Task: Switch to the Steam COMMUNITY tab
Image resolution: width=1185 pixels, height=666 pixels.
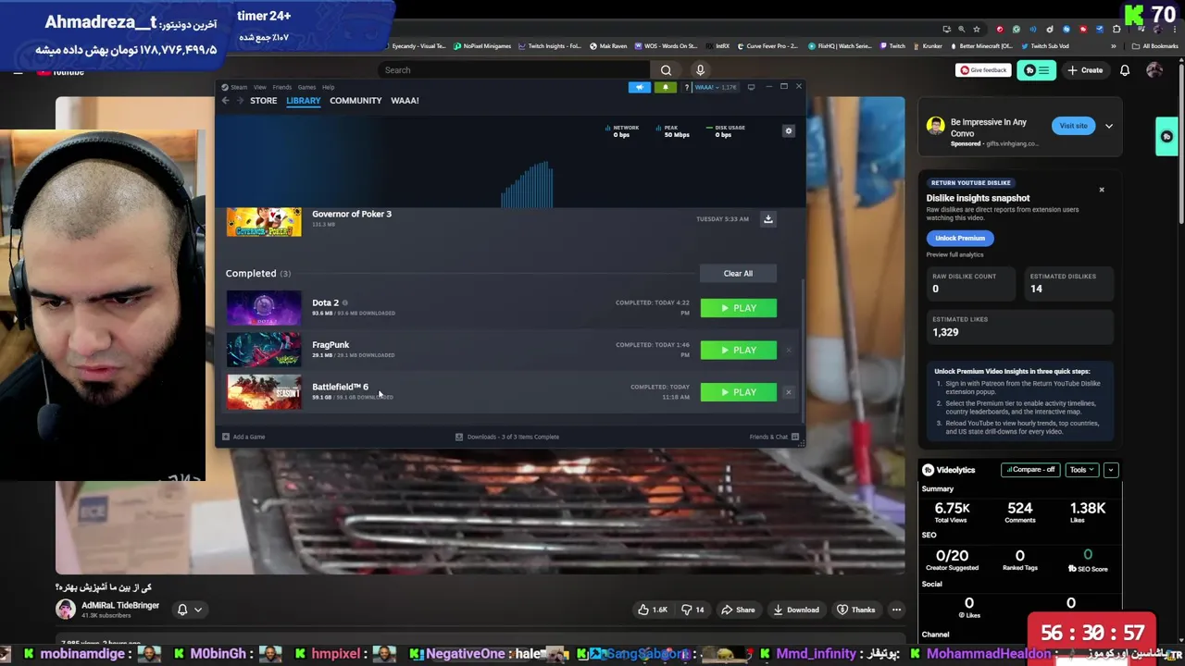Action: pyautogui.click(x=355, y=100)
